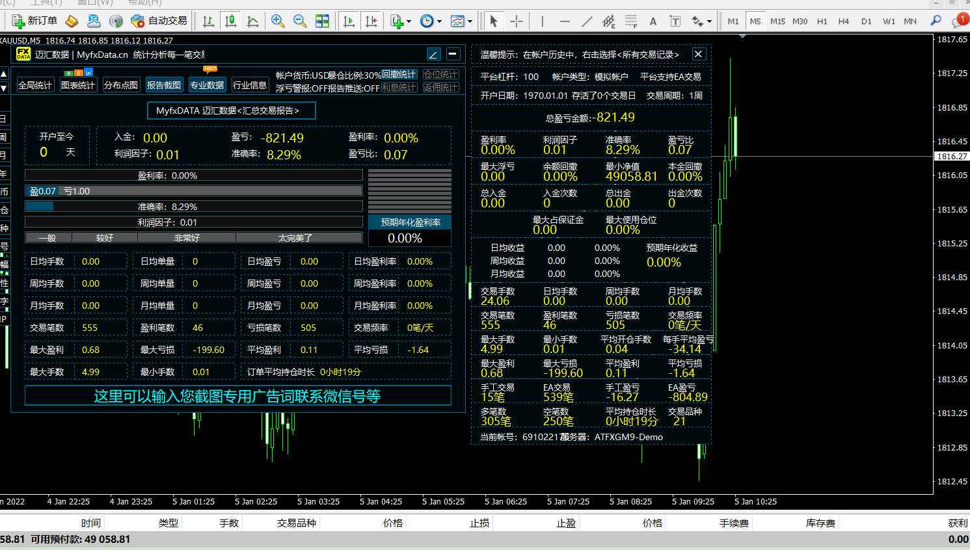The width and height of the screenshot is (970, 550).
Task: Switch to H4 timeframe
Action: pyautogui.click(x=844, y=21)
